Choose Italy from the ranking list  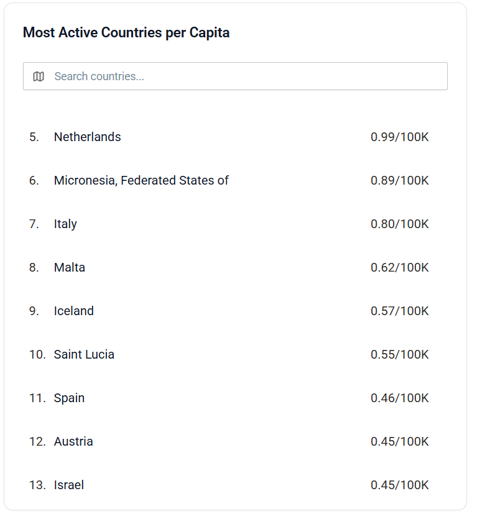[65, 224]
